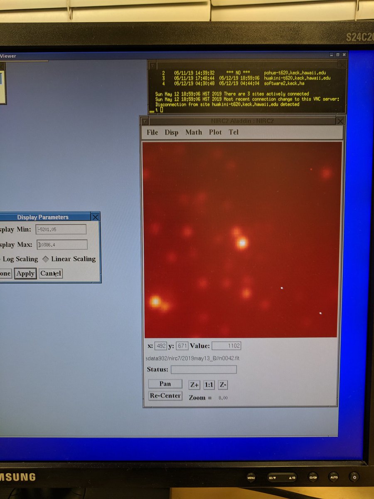Open the Disp menu
The width and height of the screenshot is (374, 499).
[x=172, y=132]
